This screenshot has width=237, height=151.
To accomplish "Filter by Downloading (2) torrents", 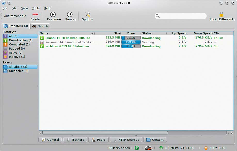I will click(20, 40).
